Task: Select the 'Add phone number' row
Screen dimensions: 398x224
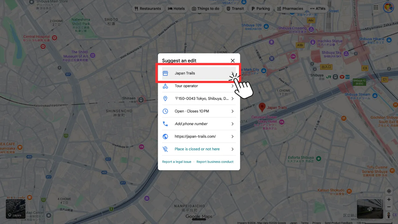Action: click(x=199, y=124)
